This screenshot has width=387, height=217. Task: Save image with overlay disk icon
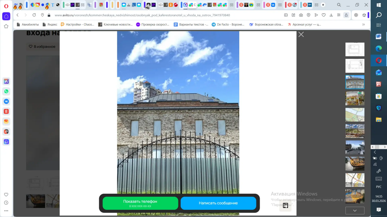click(286, 205)
